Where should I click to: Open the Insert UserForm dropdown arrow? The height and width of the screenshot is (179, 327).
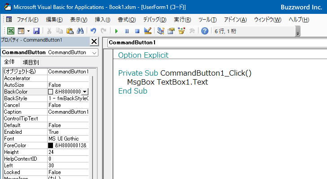pos(28,31)
